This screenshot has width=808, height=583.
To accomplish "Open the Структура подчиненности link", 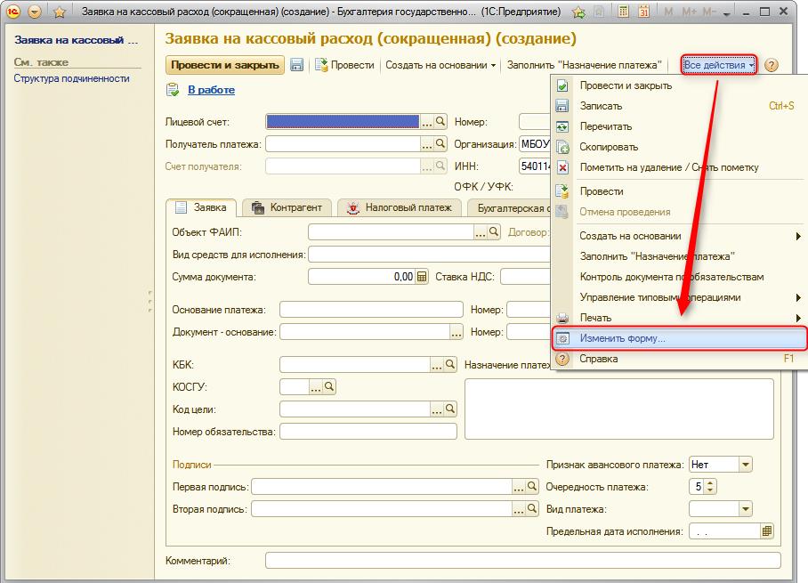I will coord(71,78).
